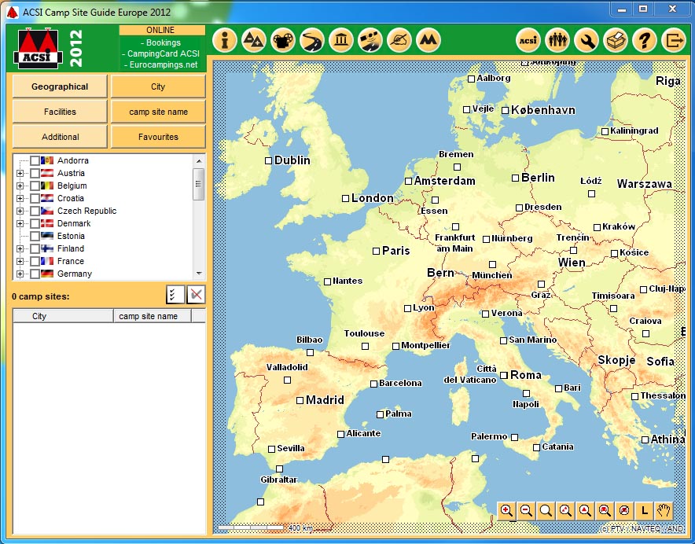Enable the Croatia checkbox
The width and height of the screenshot is (695, 544).
(x=35, y=198)
